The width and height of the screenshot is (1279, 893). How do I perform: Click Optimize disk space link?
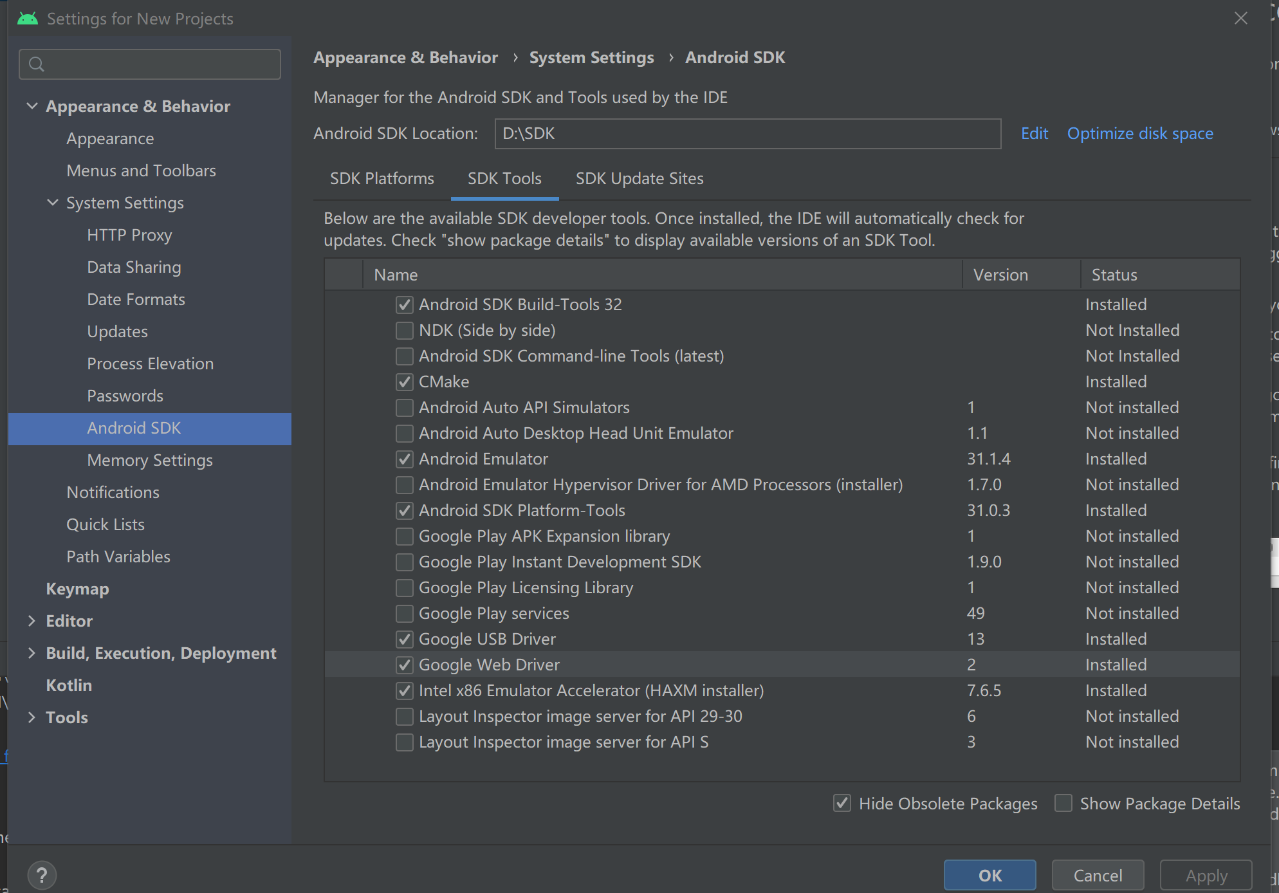[1140, 133]
